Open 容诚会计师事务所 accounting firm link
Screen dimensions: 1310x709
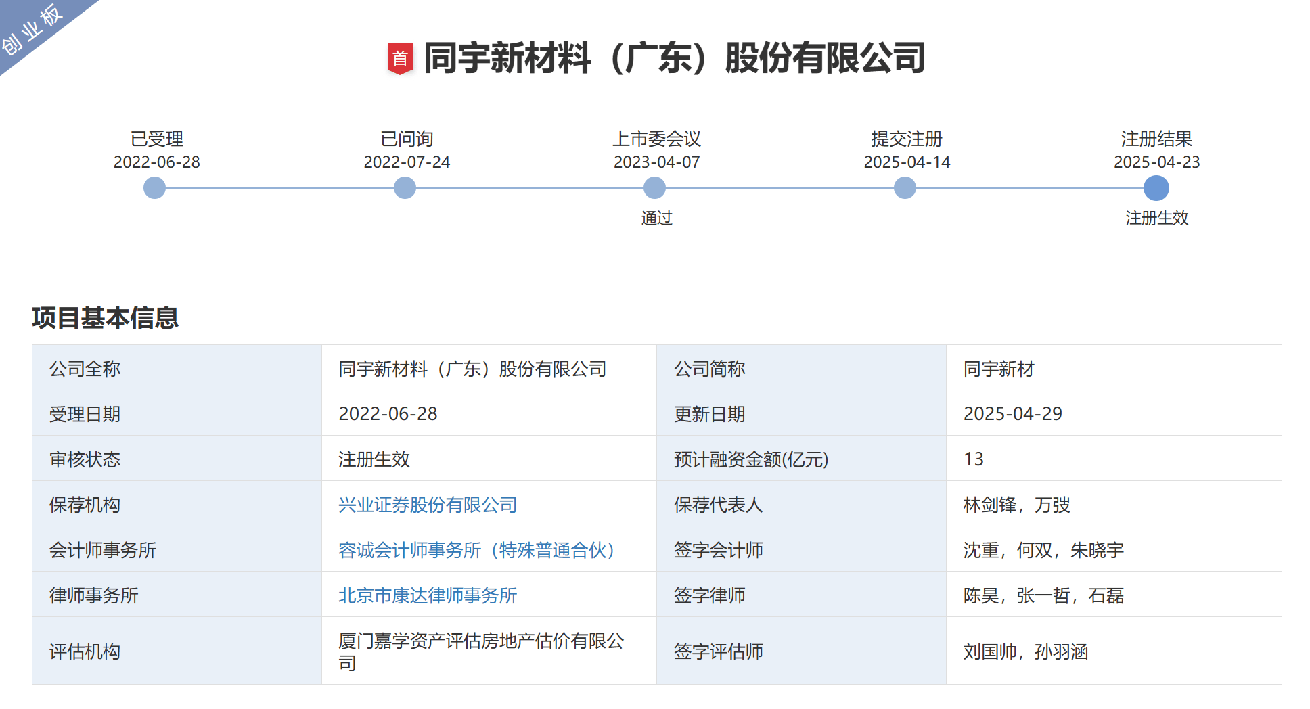point(476,550)
